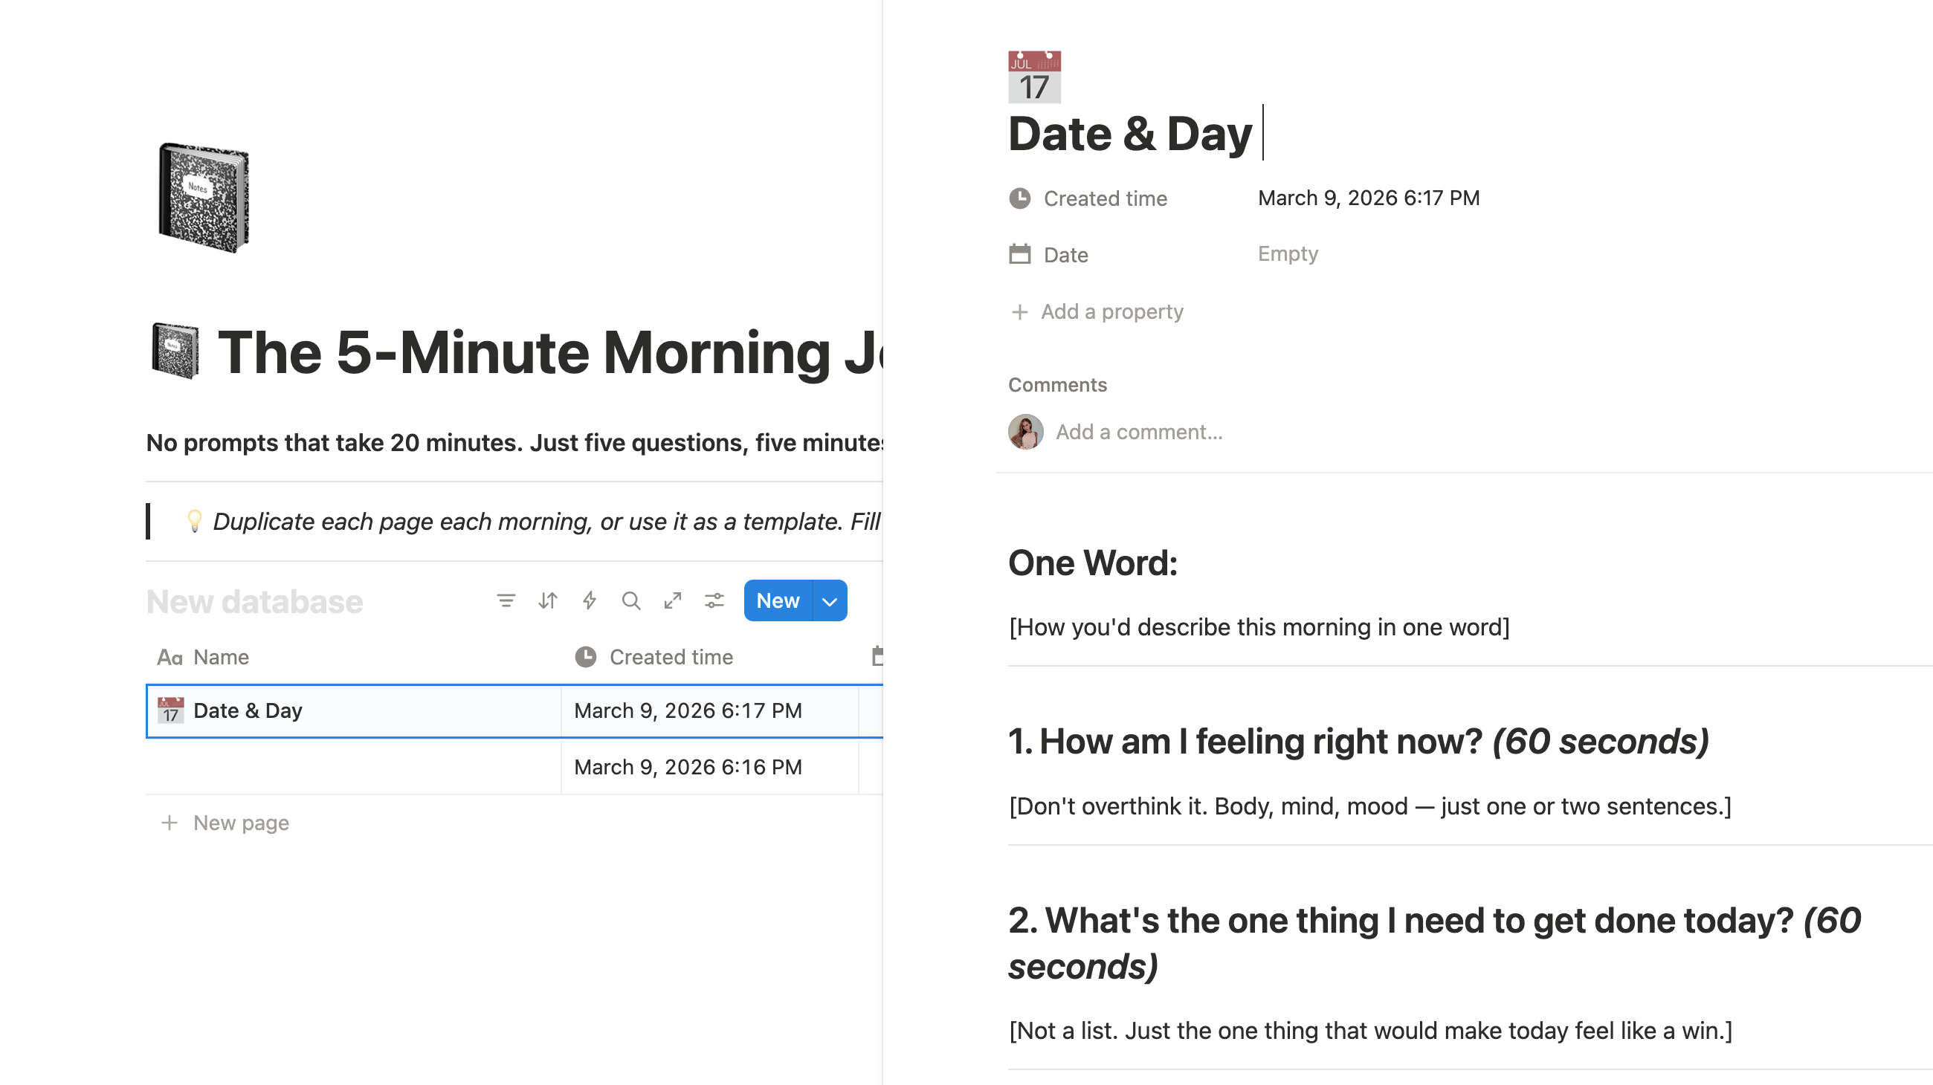The width and height of the screenshot is (1933, 1085).
Task: Click the empty Date property value
Action: click(1288, 254)
